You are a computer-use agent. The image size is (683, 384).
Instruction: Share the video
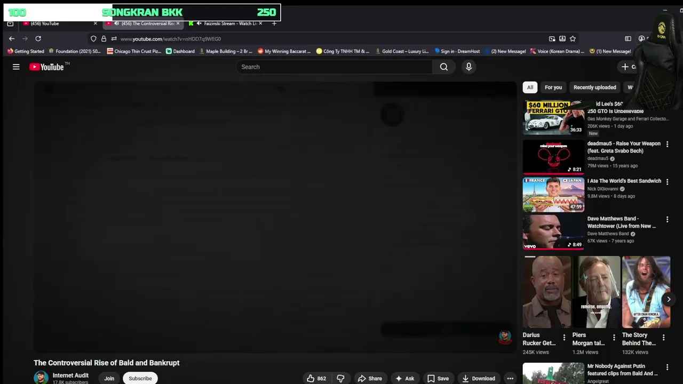click(370, 378)
